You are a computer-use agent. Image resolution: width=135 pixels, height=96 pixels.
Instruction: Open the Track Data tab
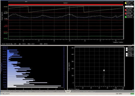click(x=85, y=91)
